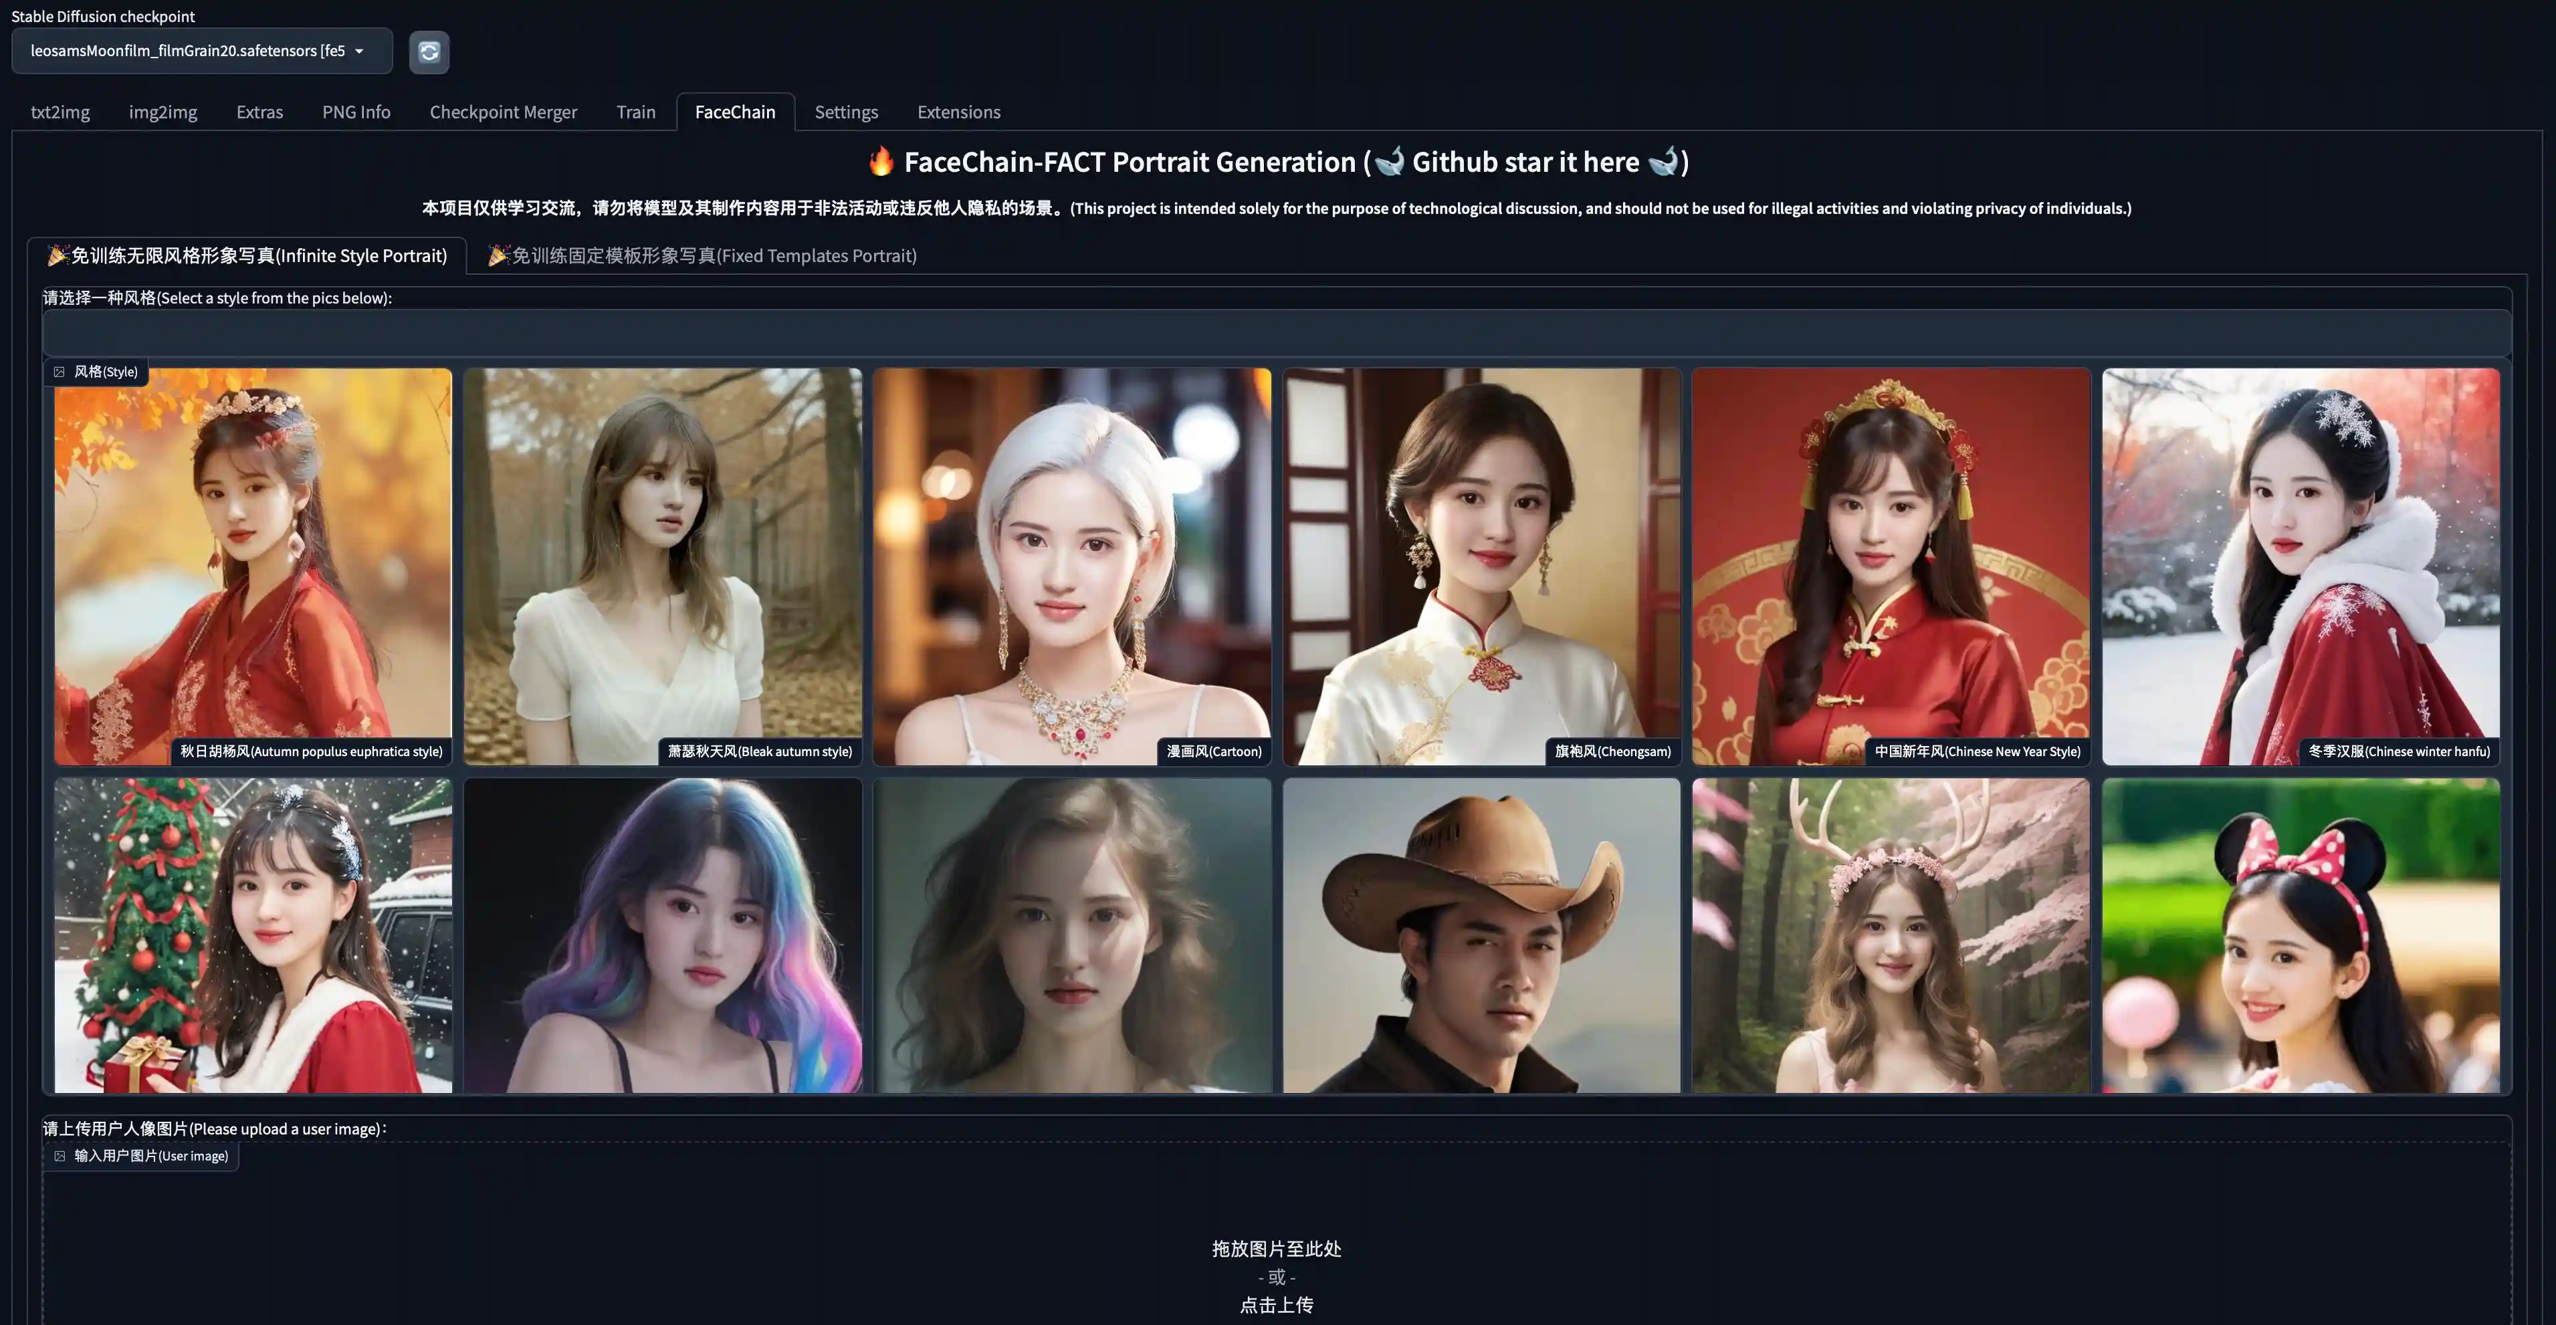Select the Infinite Style Portrait tab
The width and height of the screenshot is (2556, 1325).
[247, 256]
